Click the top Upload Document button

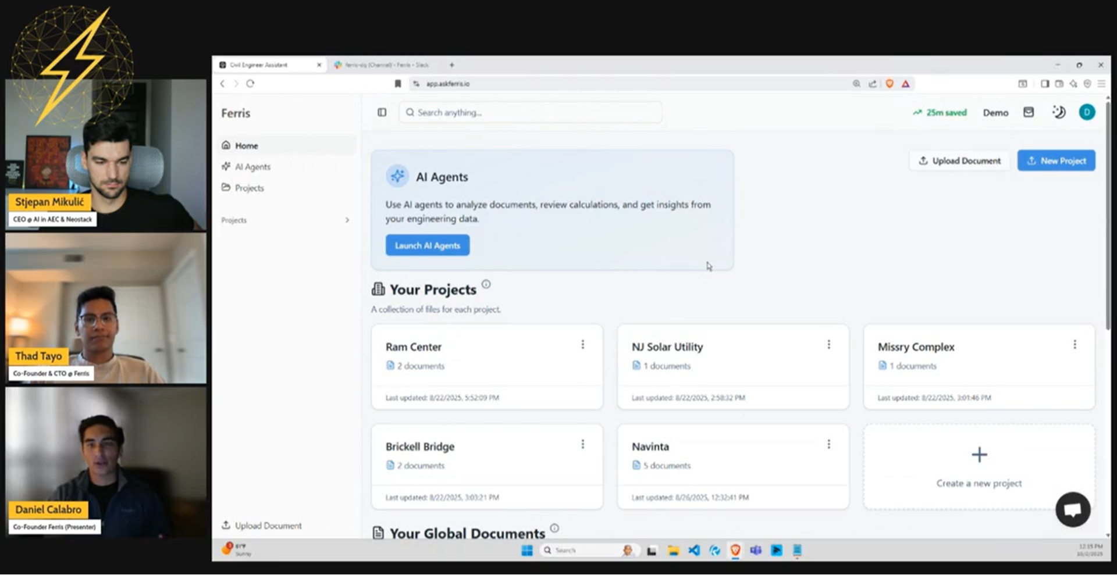[960, 161]
